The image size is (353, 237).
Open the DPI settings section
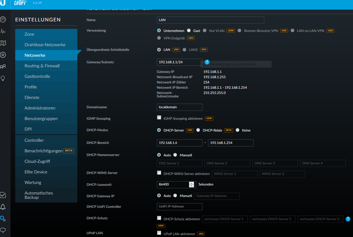46,129
